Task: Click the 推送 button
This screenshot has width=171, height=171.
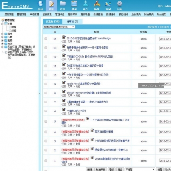Action: [x=120, y=169]
